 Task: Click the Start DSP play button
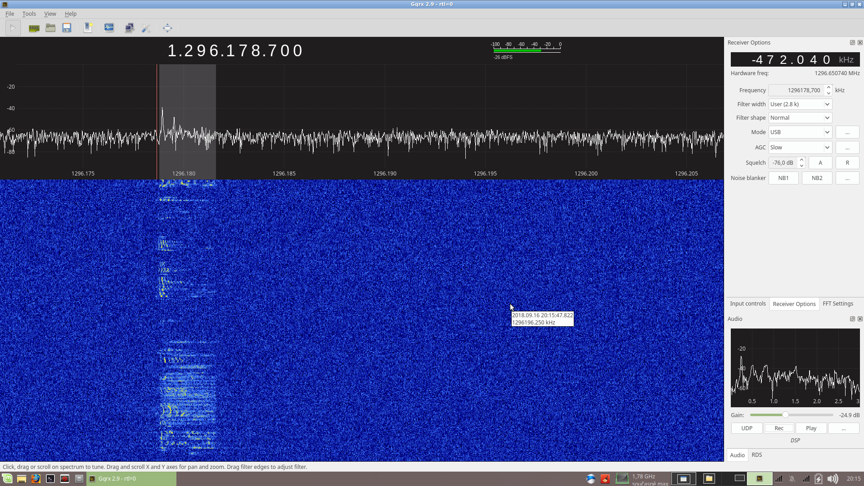[13, 28]
